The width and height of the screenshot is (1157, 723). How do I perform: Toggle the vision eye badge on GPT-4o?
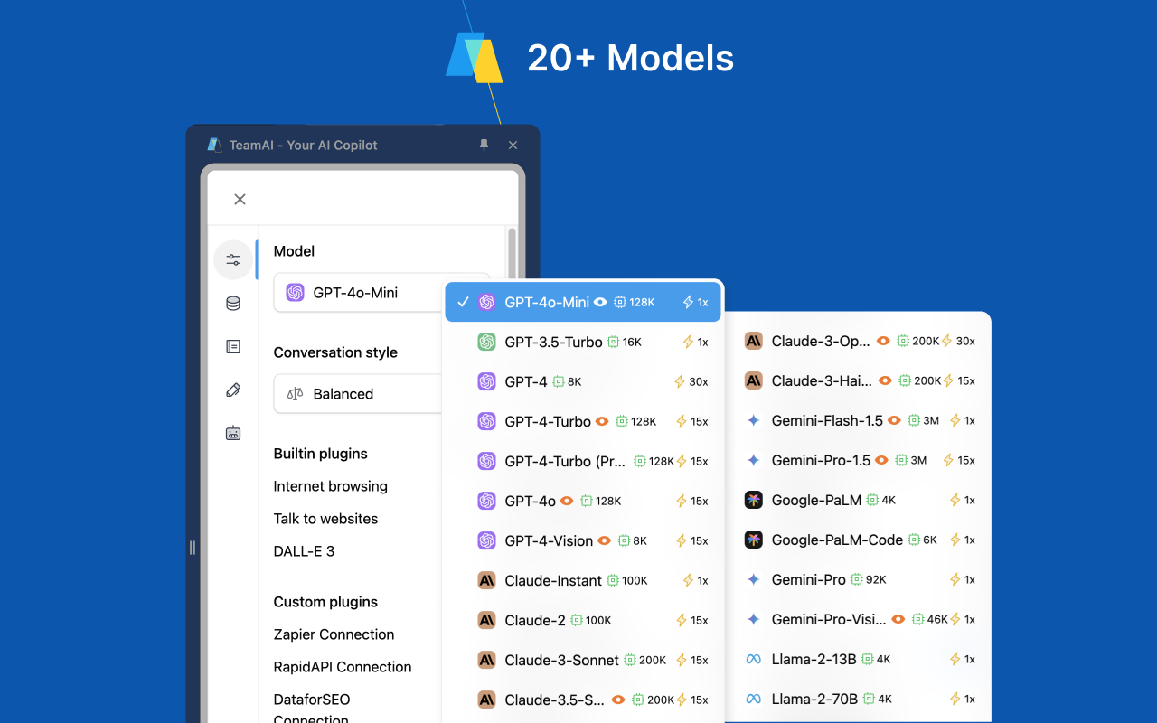pos(567,501)
